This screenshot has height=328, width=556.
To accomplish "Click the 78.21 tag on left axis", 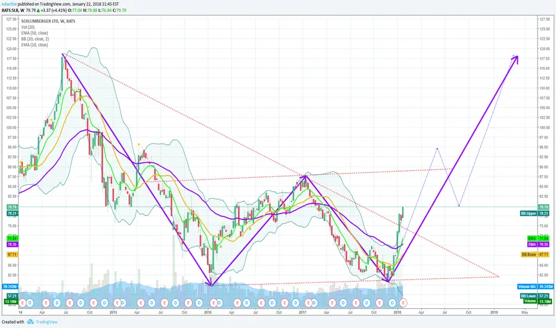I will pyautogui.click(x=12, y=213).
